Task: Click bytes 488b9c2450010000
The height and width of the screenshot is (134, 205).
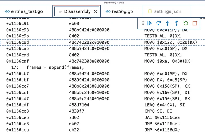Action: point(89,98)
